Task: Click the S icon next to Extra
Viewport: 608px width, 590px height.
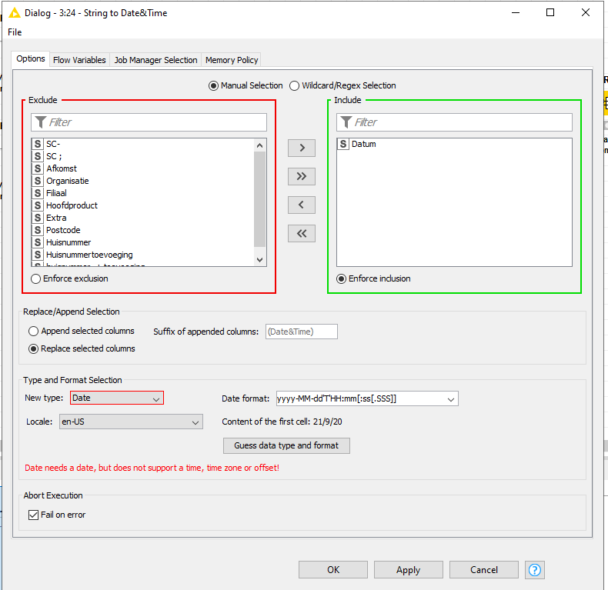Action: click(37, 218)
